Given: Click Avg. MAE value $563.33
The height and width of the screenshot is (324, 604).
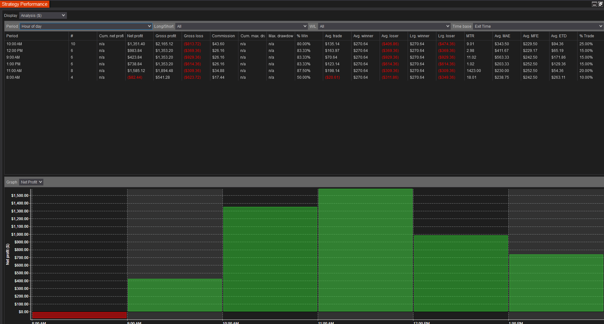Looking at the screenshot, I should point(502,57).
